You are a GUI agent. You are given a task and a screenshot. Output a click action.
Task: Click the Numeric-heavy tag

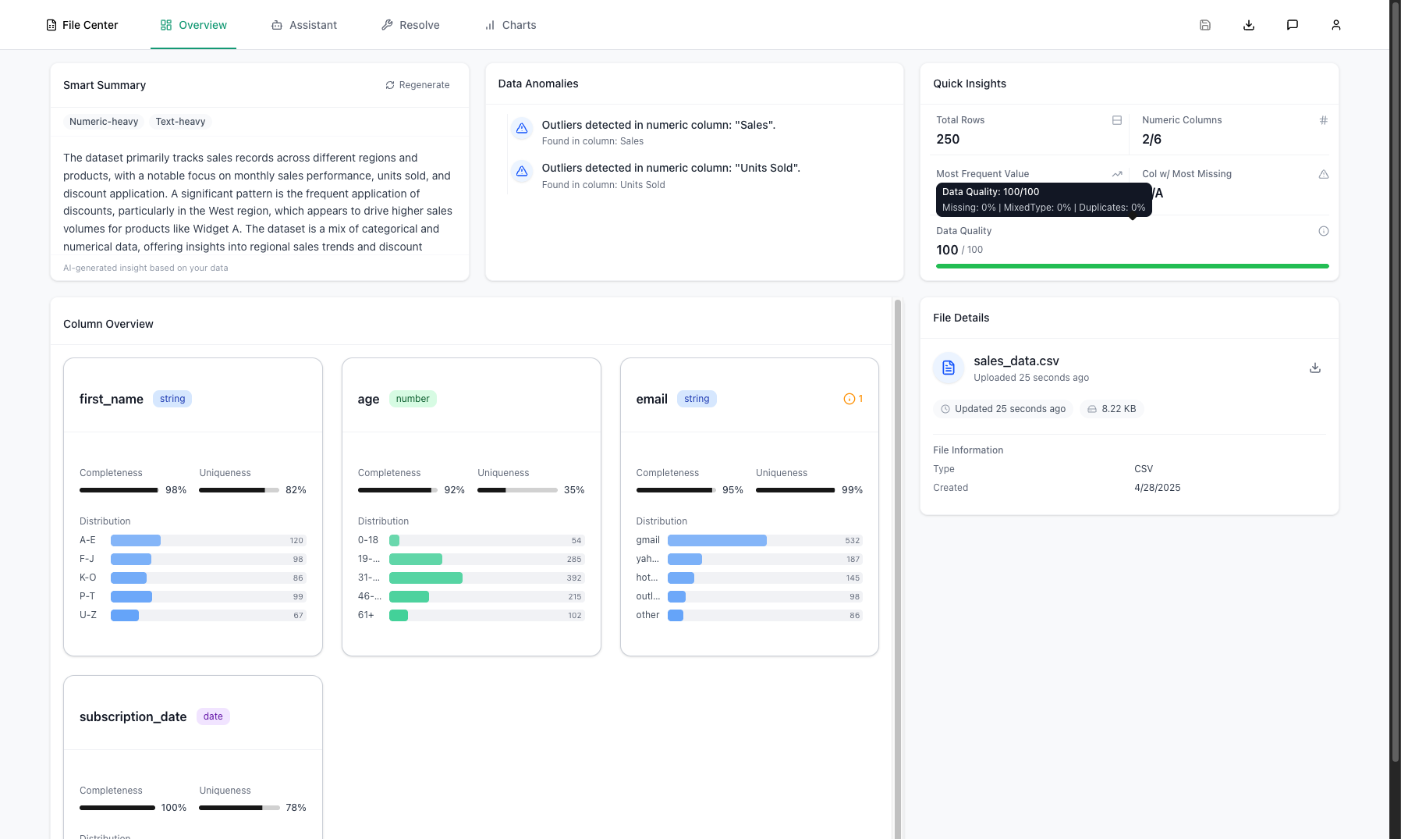(104, 122)
